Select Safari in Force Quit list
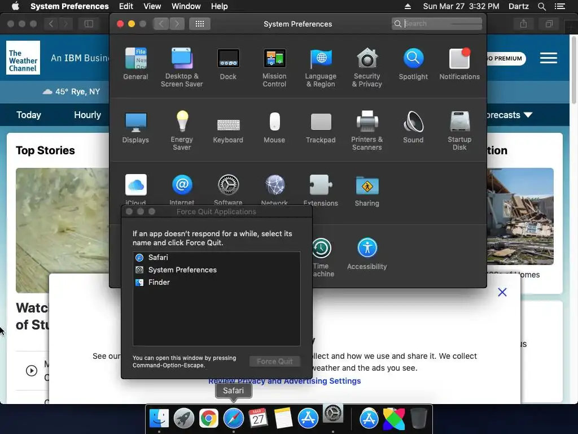 coord(216,258)
